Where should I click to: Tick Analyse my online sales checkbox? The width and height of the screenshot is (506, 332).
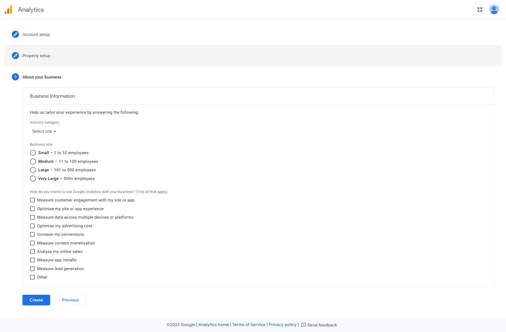(x=32, y=252)
